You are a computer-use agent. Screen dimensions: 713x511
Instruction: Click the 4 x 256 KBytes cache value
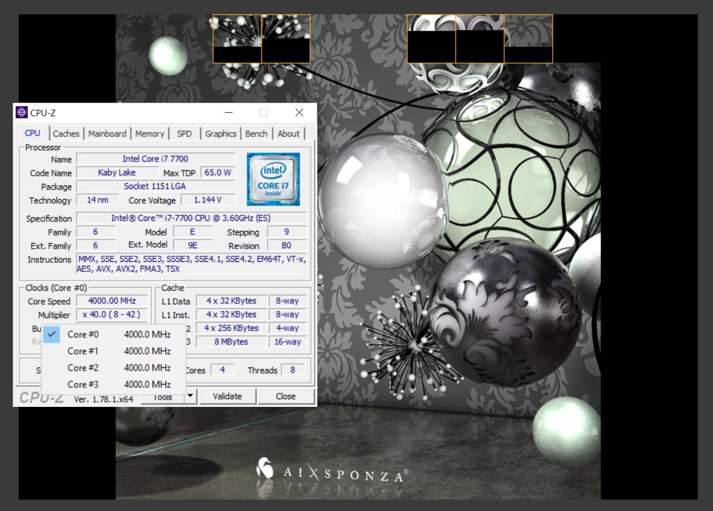[x=231, y=328]
